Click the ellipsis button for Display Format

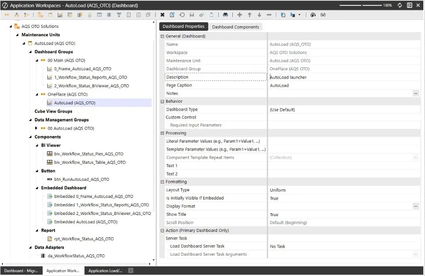[415, 206]
